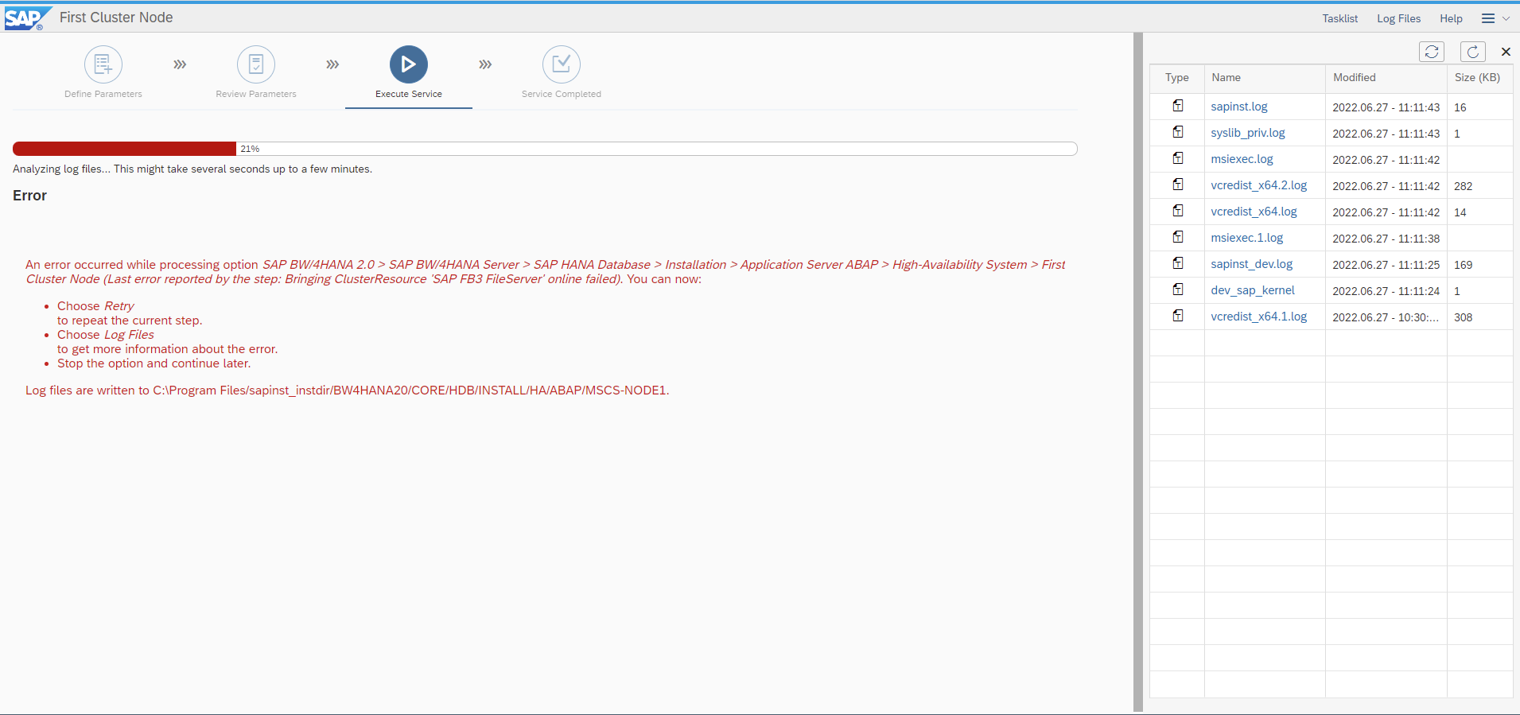
Task: Open the Tasklist menu
Action: [1340, 18]
